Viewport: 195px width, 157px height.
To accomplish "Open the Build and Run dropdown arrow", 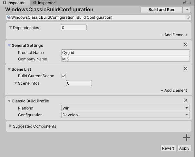I will click(x=187, y=10).
